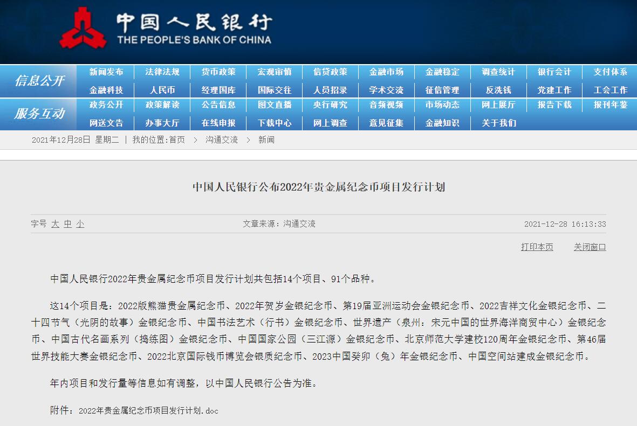Go to 货币政策 section
The width and height of the screenshot is (637, 426).
[x=218, y=72]
